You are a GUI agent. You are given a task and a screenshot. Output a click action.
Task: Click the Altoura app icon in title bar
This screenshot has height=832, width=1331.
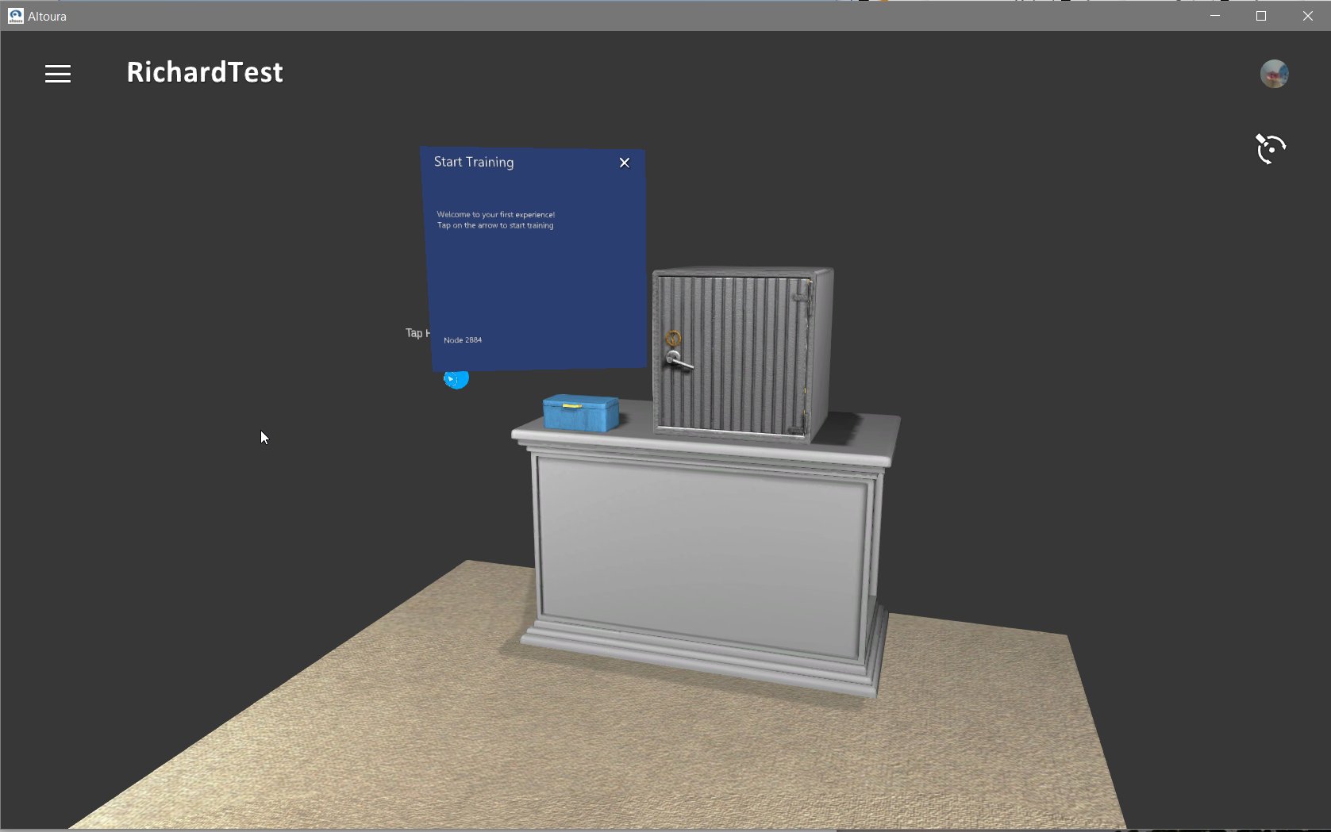[15, 16]
